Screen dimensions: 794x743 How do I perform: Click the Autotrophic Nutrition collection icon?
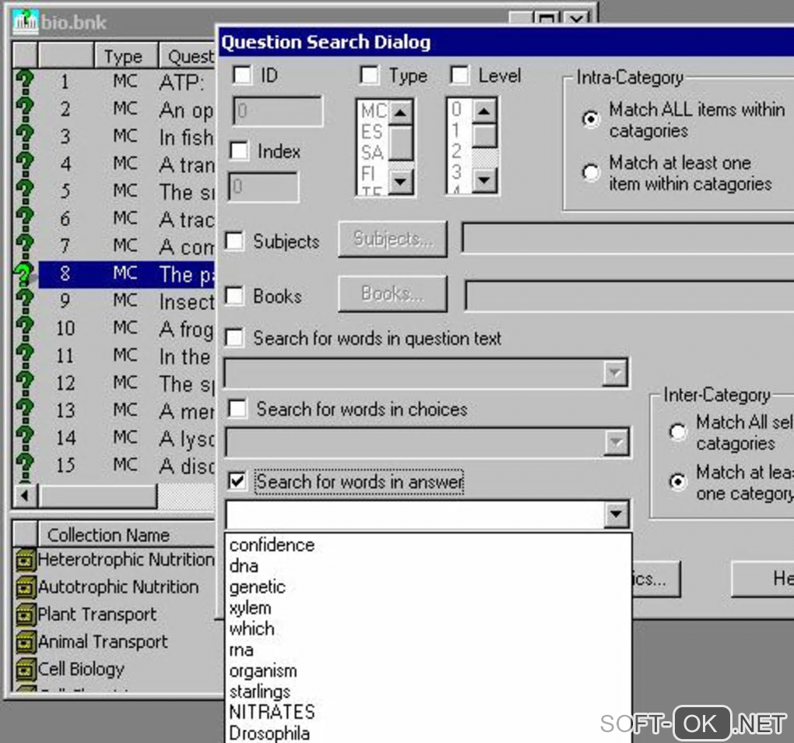pos(26,587)
